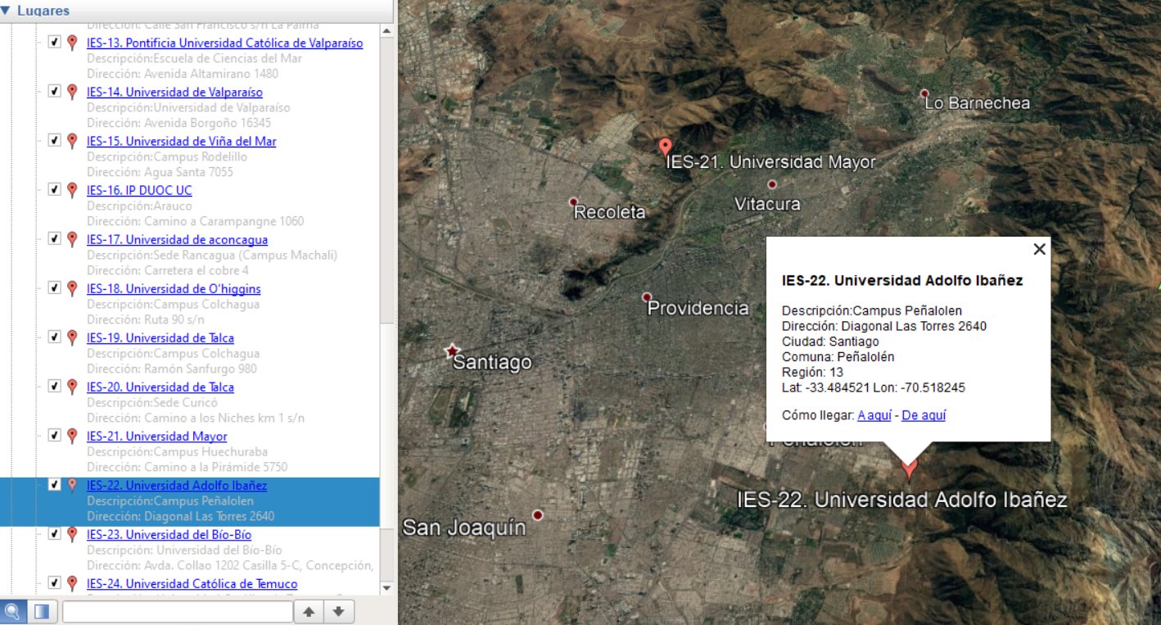Click 'Comuna: Peñalolén' in the info balloon

click(838, 356)
